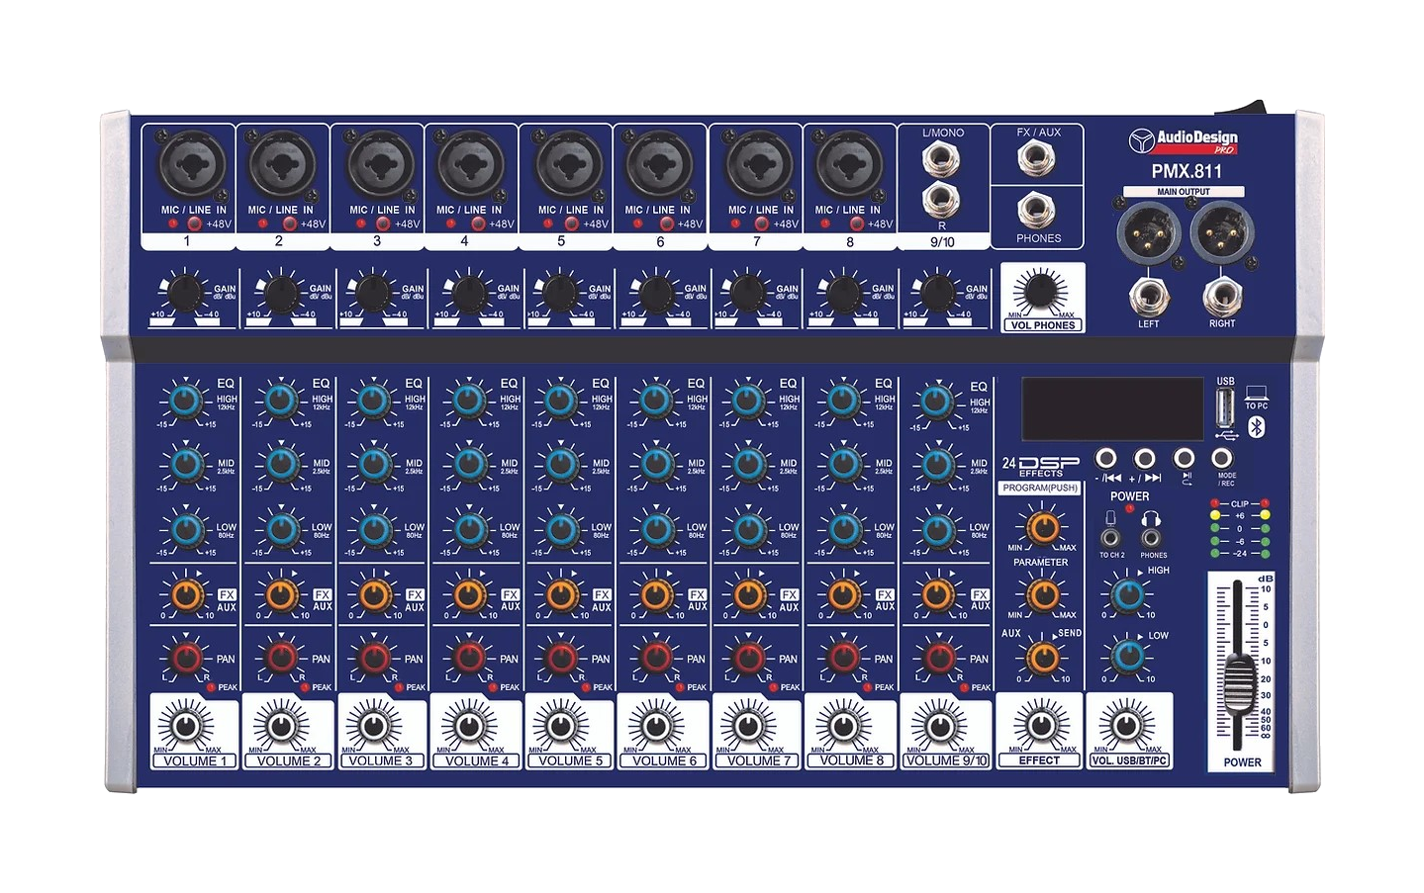Click the USB port slot
This screenshot has width=1424, height=893.
coord(1226,406)
